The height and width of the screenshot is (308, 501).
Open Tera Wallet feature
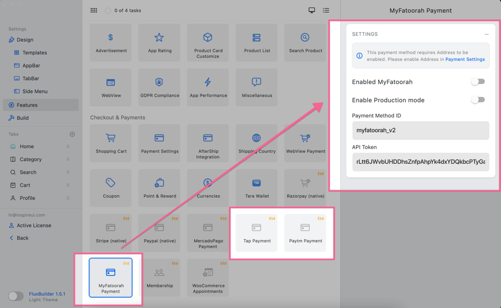point(257,188)
